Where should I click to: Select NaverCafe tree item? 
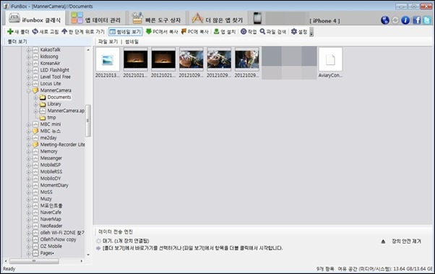coord(51,213)
